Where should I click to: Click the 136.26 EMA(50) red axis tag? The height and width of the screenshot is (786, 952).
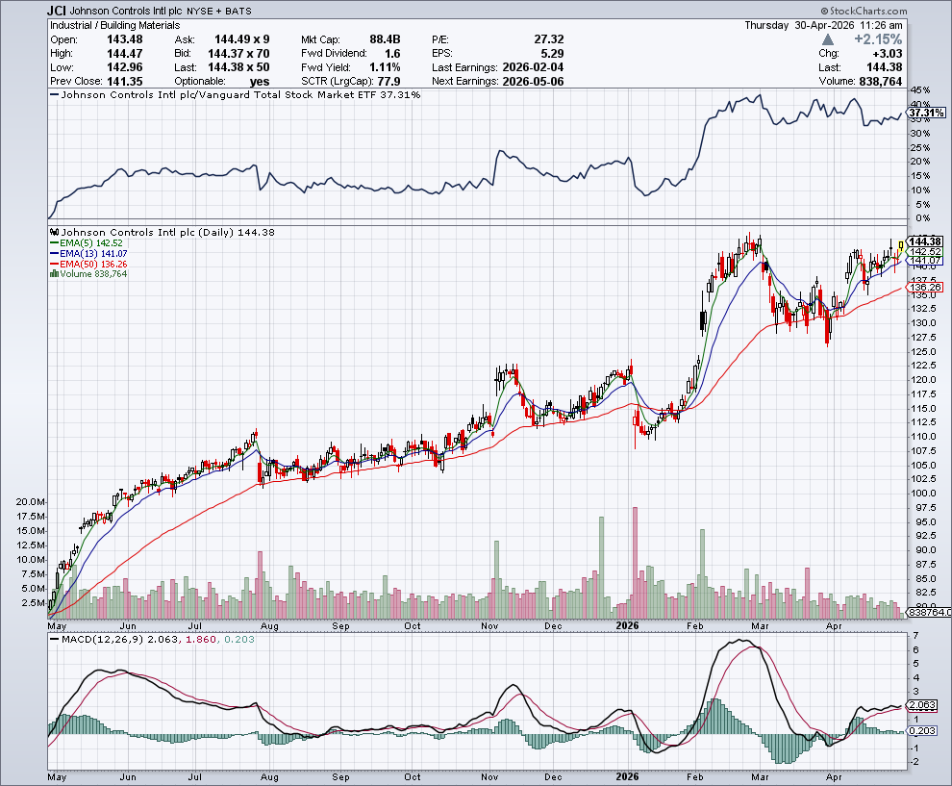pyautogui.click(x=925, y=288)
